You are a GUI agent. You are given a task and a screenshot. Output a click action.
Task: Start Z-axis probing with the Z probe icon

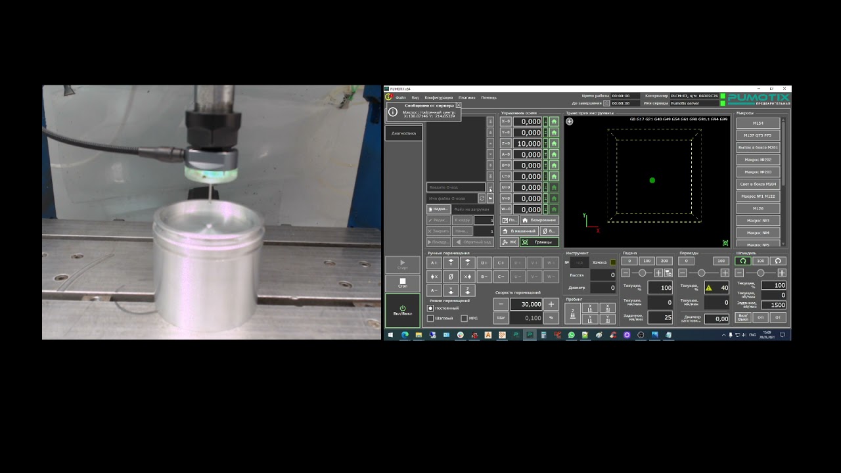click(x=573, y=315)
